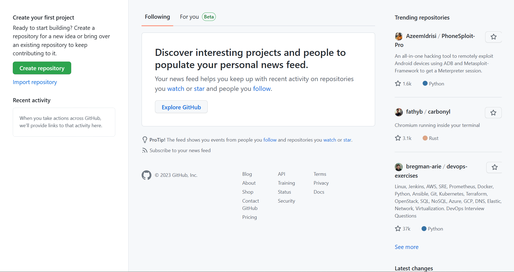Click the Explore GitHub button
Screen dimensions: 514x272
coord(181,107)
